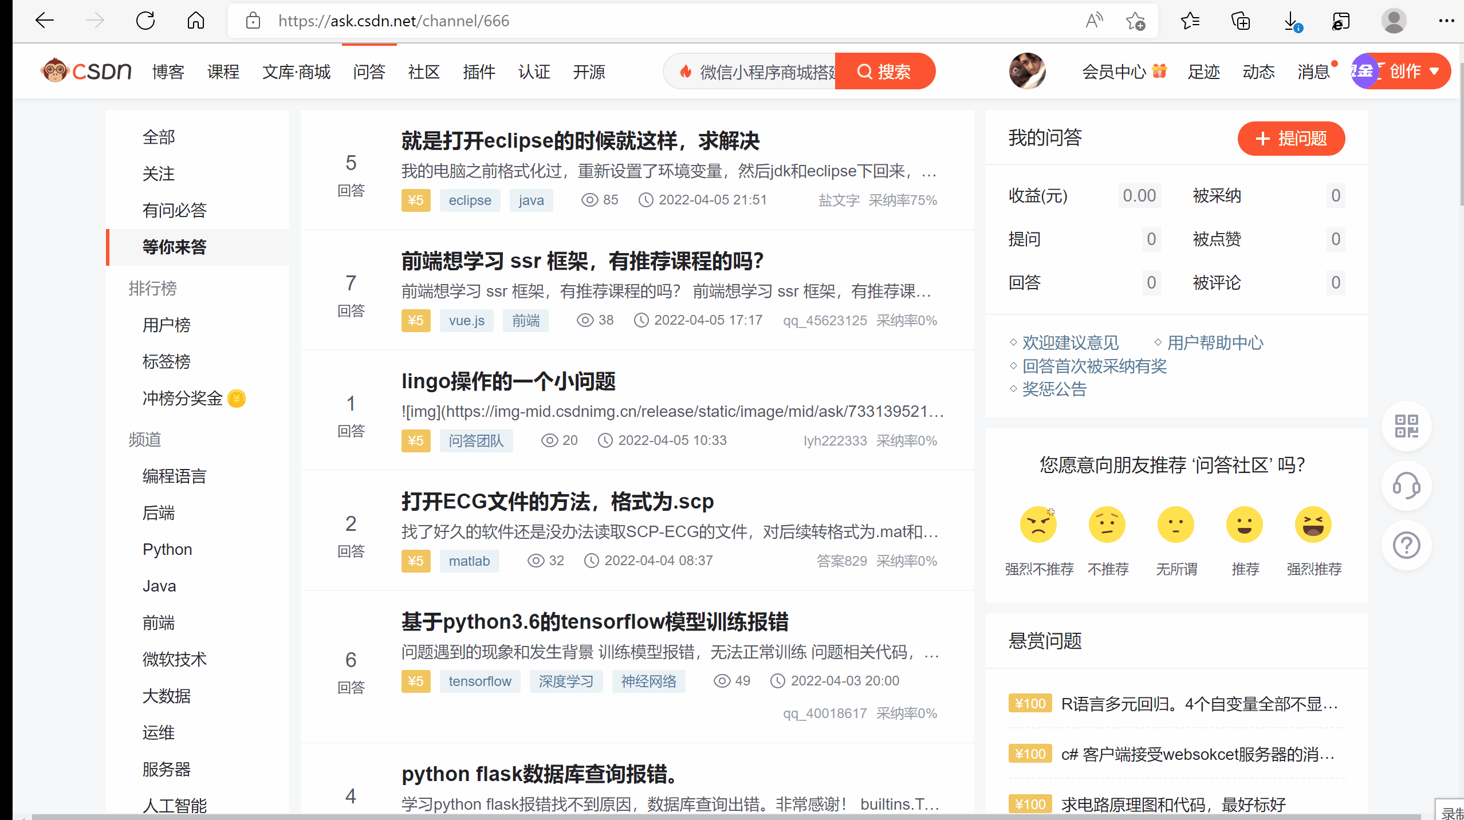The height and width of the screenshot is (820, 1464).
Task: Open the QR code floating icon
Action: (1406, 427)
